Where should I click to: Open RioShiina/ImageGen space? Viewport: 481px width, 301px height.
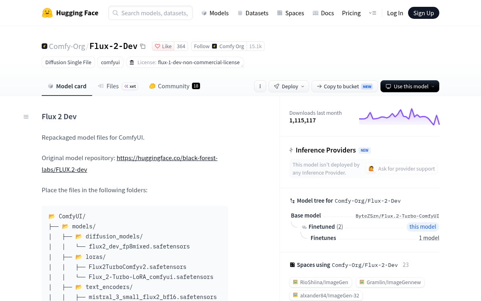321,282
